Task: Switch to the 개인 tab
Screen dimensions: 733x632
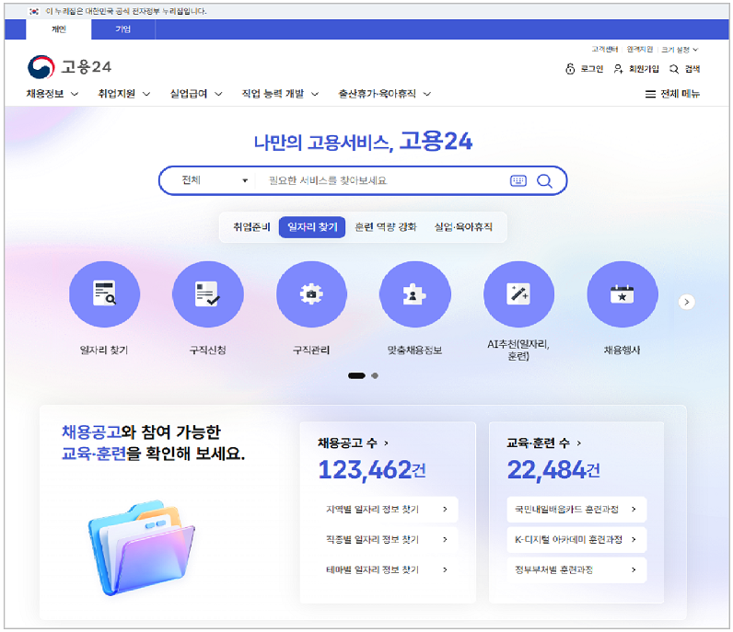Action: (x=58, y=29)
